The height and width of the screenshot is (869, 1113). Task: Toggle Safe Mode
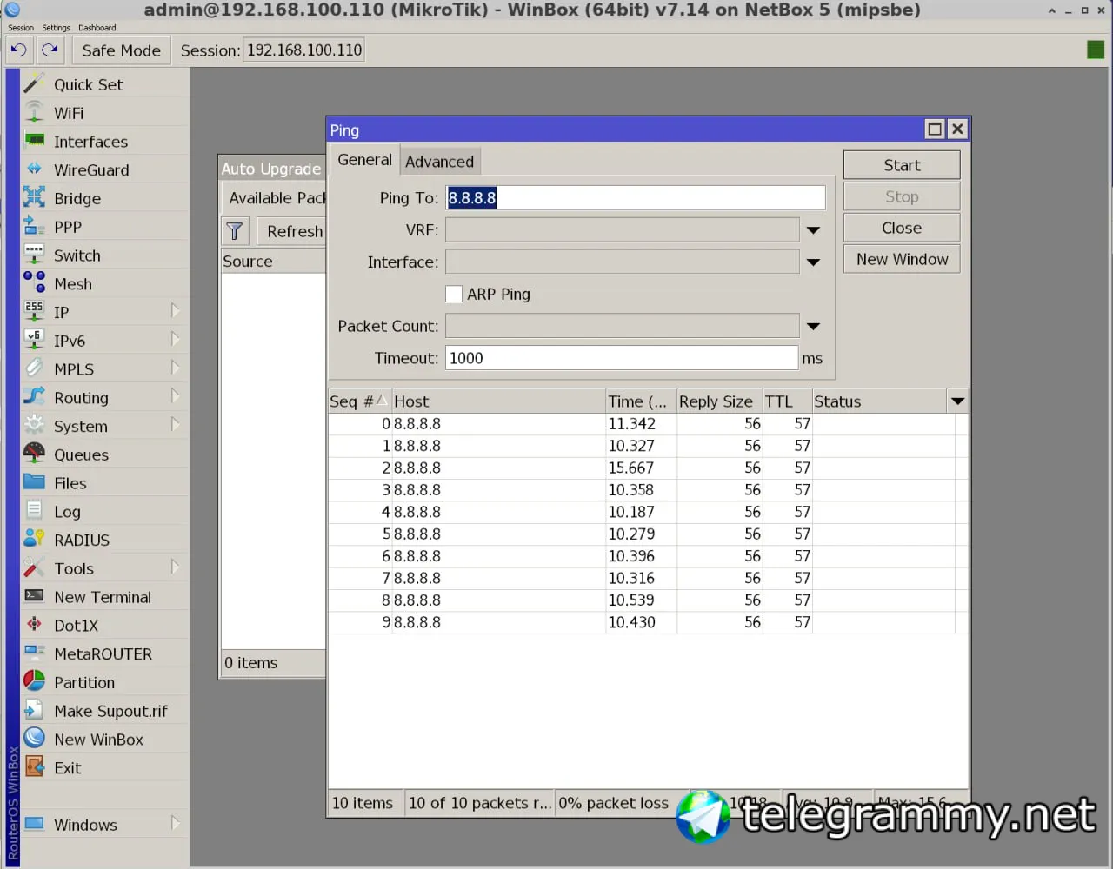pyautogui.click(x=121, y=50)
